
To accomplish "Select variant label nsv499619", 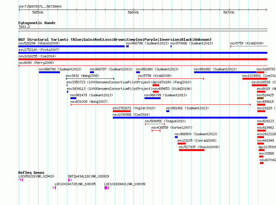I will coord(265,102).
